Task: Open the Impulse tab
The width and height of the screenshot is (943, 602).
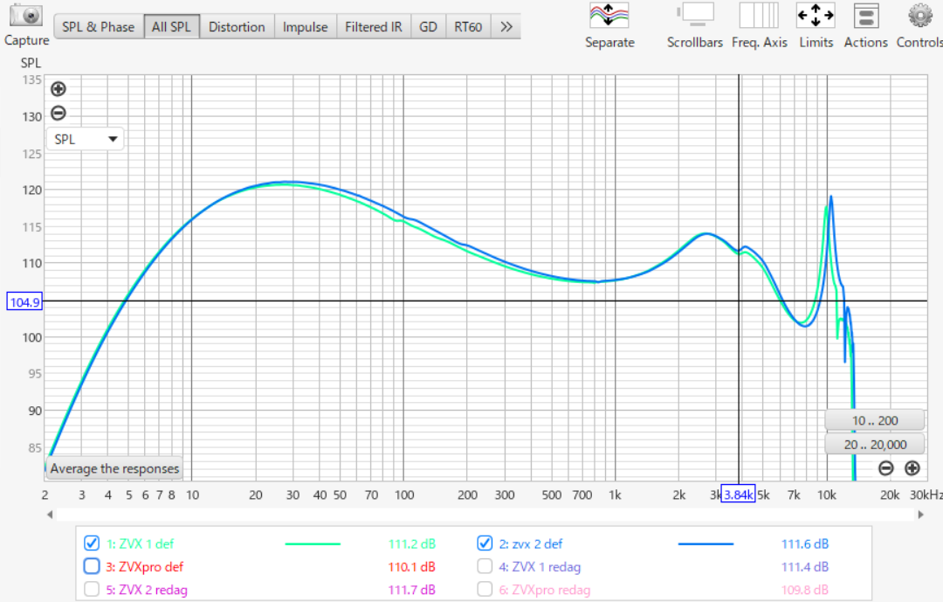Action: 306,26
